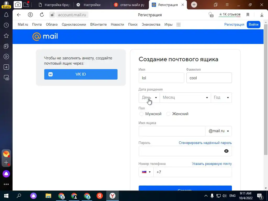The width and height of the screenshot is (268, 201).
Task: Click the ENG language indicator
Action: pos(232,196)
